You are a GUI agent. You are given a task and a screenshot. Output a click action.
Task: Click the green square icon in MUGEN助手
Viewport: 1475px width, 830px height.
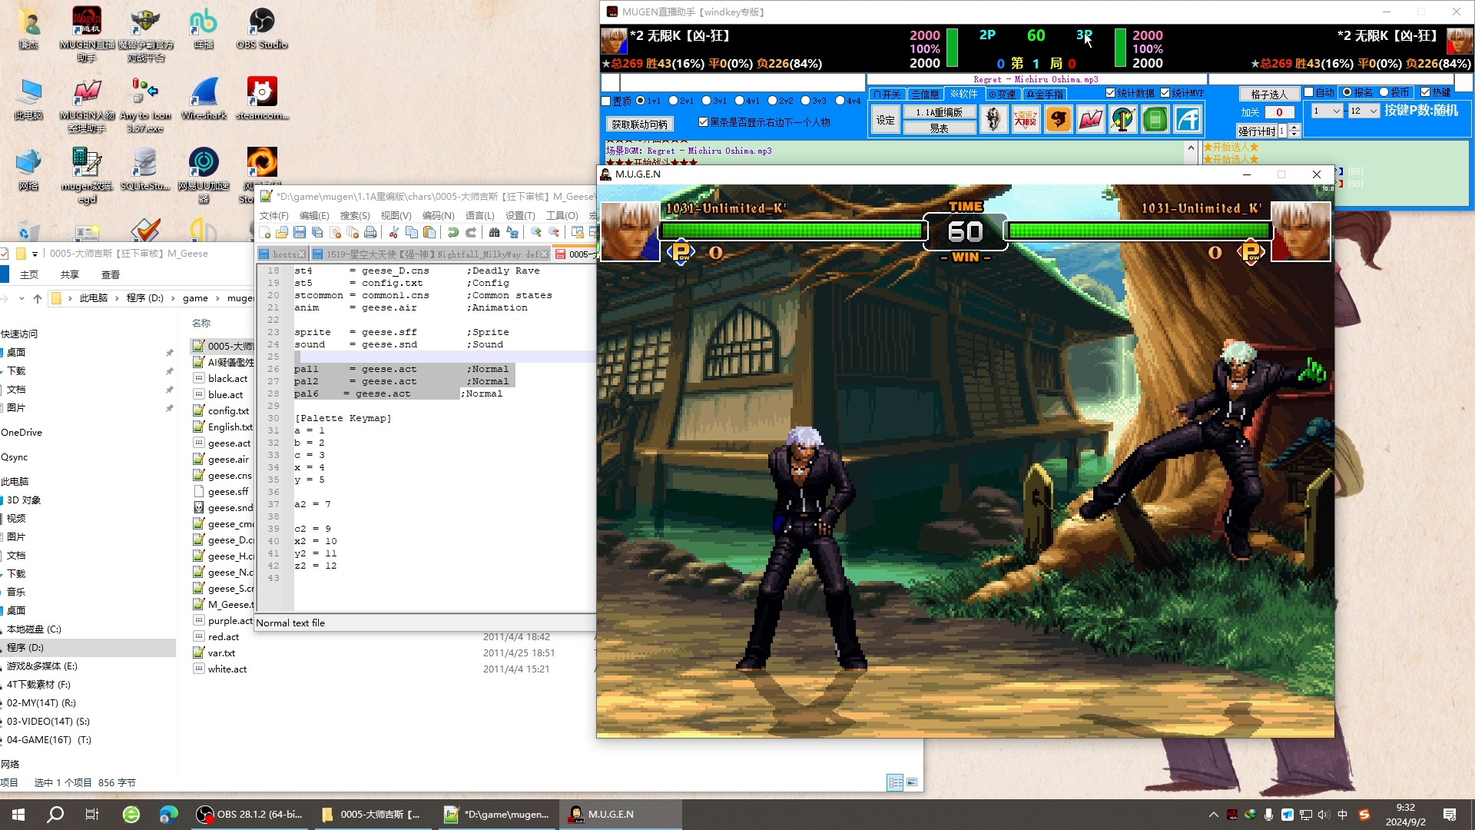[x=1155, y=119]
